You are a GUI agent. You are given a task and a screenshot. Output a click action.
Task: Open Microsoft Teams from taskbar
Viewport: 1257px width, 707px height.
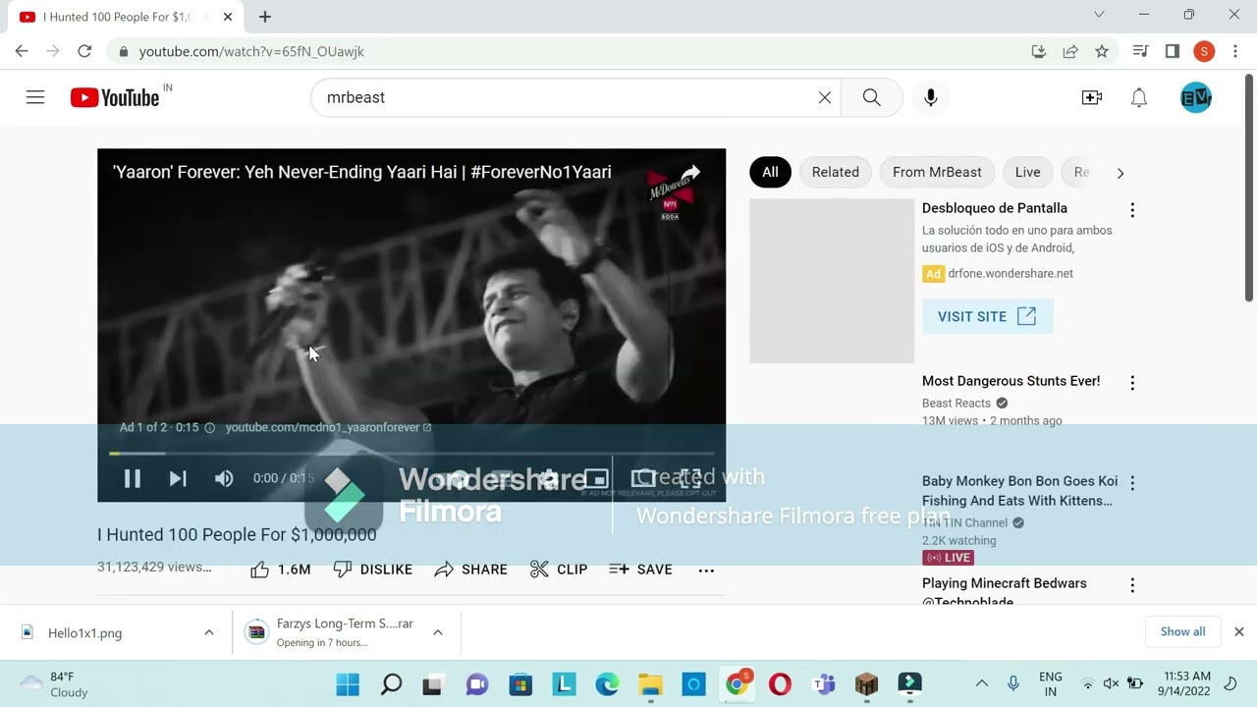823,684
